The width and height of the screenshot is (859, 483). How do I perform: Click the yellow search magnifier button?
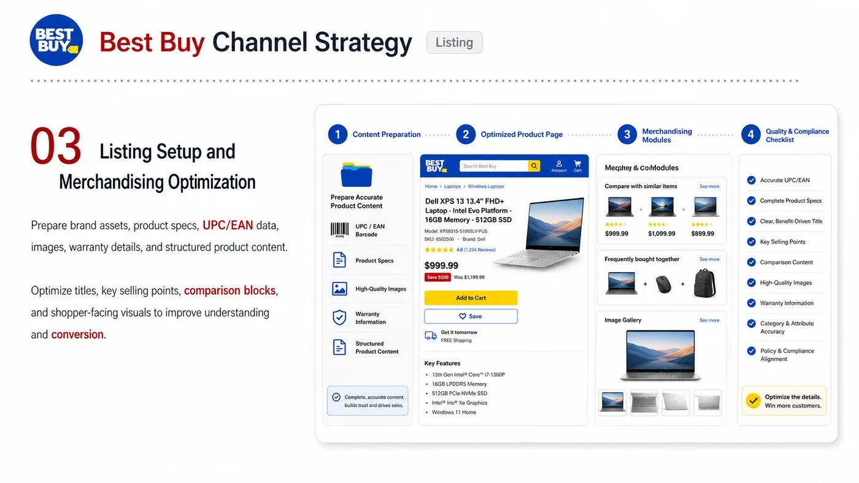[x=534, y=166]
